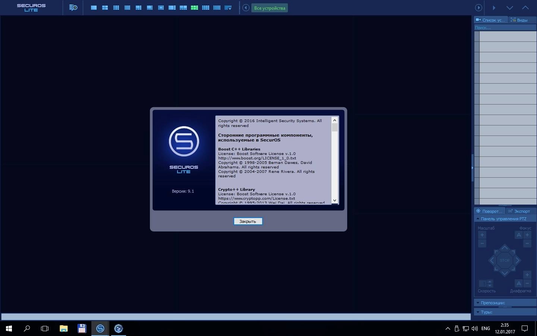
Task: Click the PTZ right arrow
Action: click(x=517, y=260)
